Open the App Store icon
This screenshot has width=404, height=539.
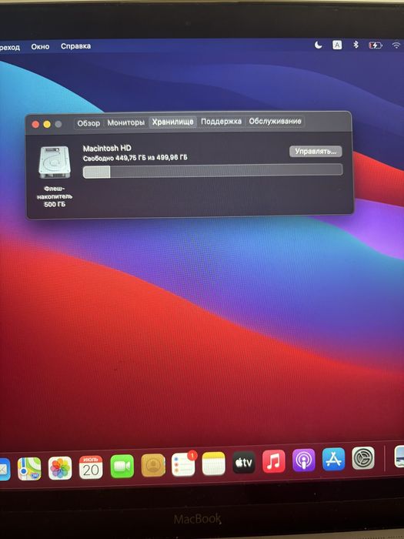(x=333, y=459)
